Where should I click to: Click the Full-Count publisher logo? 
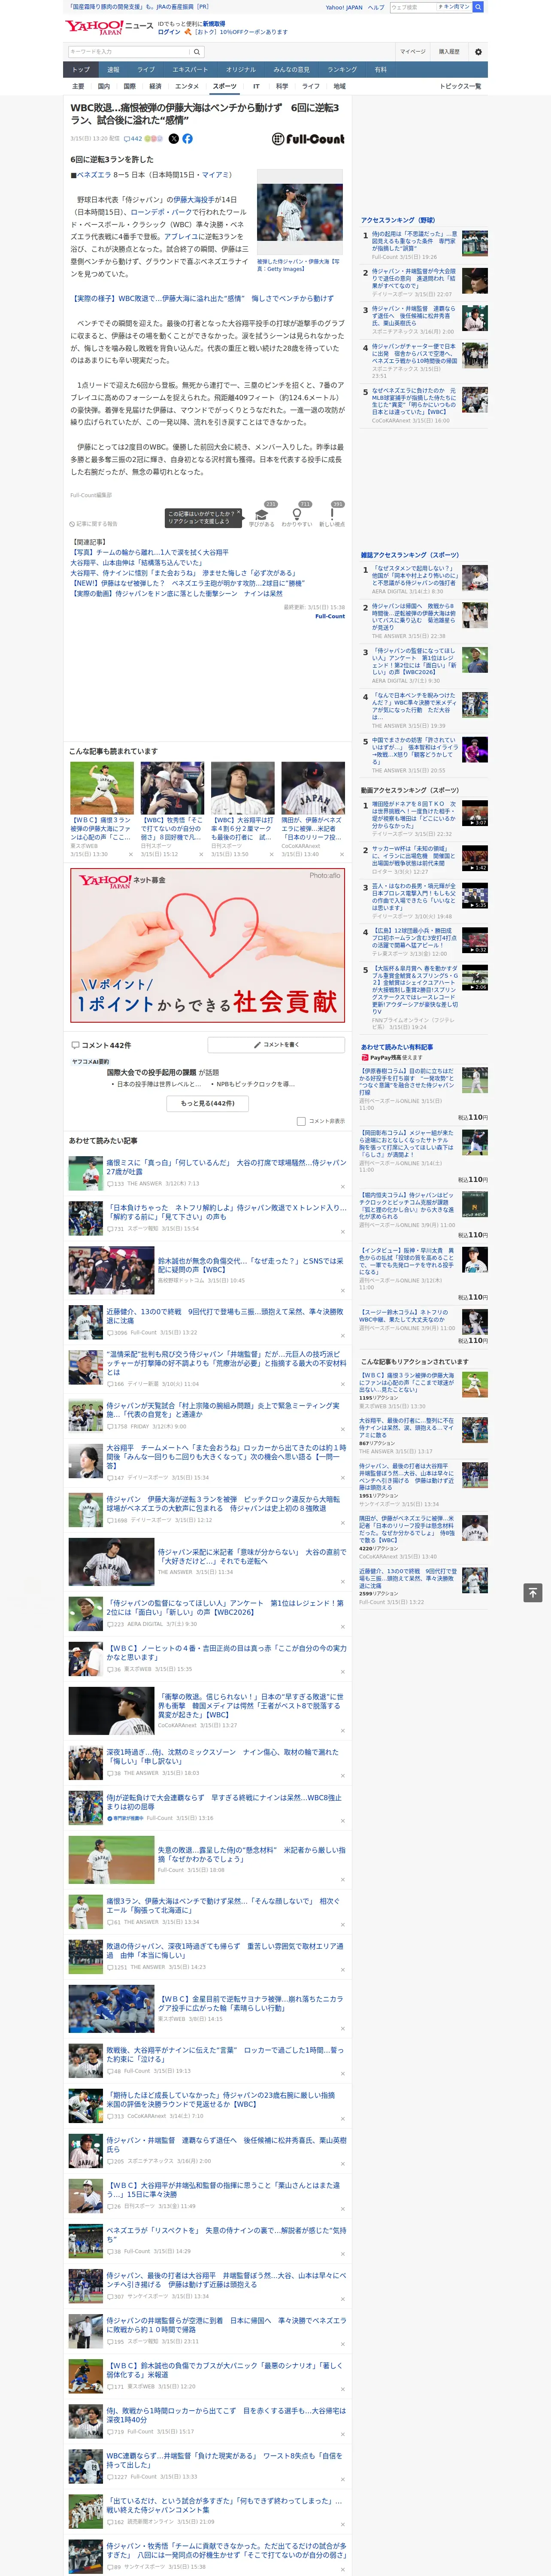[308, 139]
